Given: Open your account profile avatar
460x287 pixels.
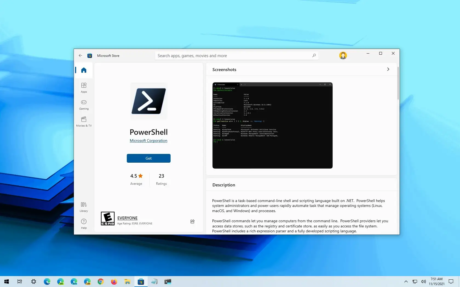Looking at the screenshot, I should tap(343, 55).
